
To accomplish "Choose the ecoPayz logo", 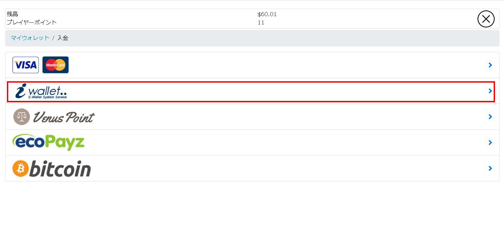I will pyautogui.click(x=48, y=142).
